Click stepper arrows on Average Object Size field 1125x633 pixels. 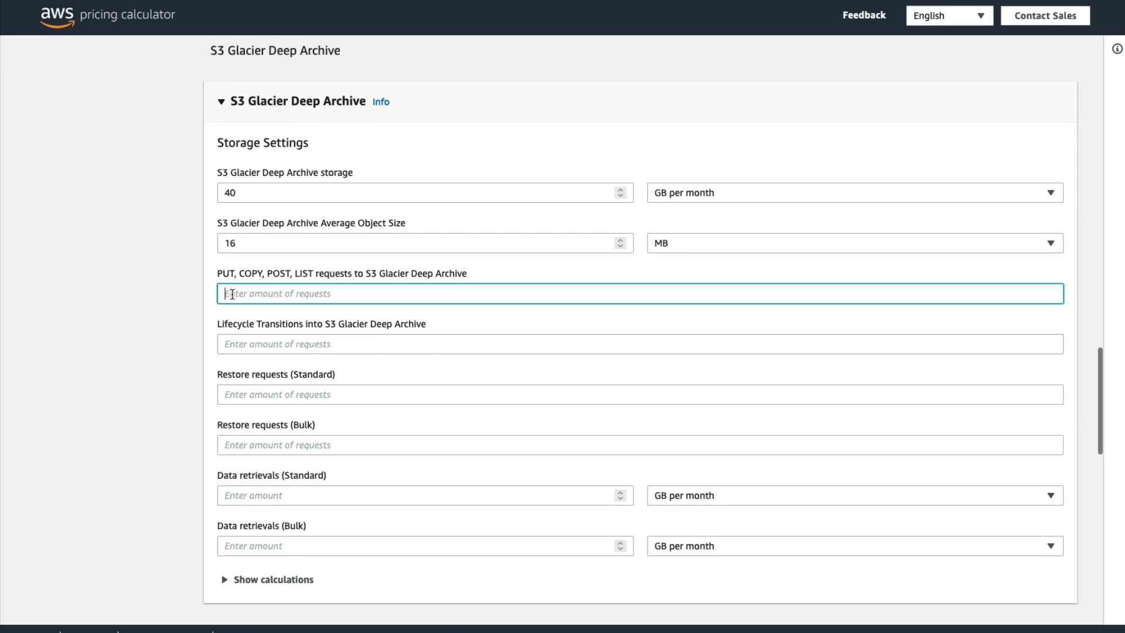(620, 243)
